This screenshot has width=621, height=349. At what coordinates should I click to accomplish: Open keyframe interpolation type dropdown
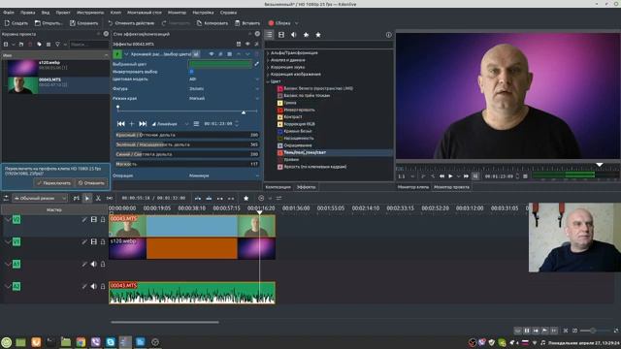click(171, 124)
